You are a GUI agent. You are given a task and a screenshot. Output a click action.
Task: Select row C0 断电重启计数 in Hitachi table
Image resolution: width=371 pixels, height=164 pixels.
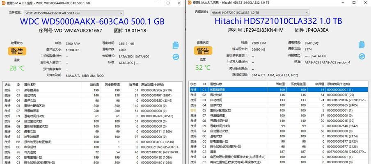click(x=279, y=141)
